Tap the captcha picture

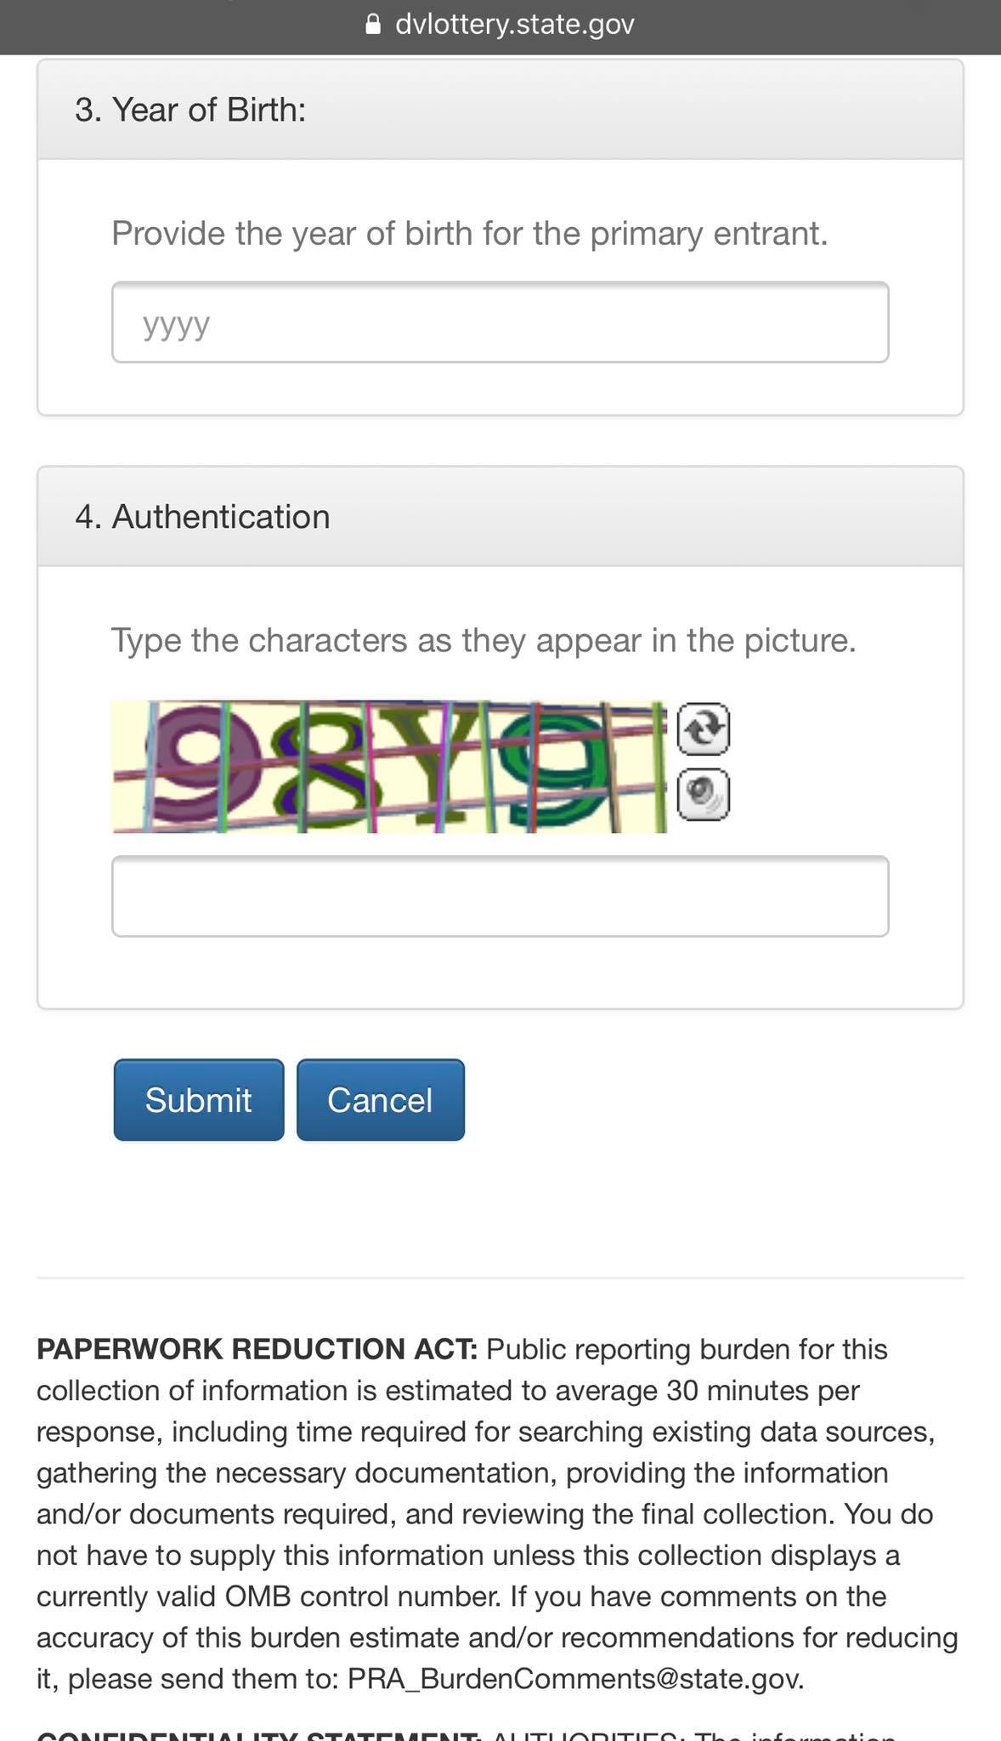[x=389, y=767]
